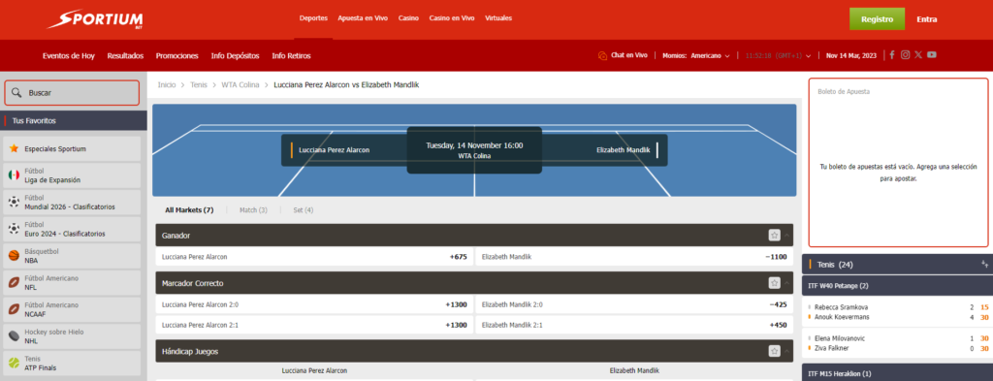The image size is (993, 381).
Task: Go to Casino menu item
Action: (408, 18)
